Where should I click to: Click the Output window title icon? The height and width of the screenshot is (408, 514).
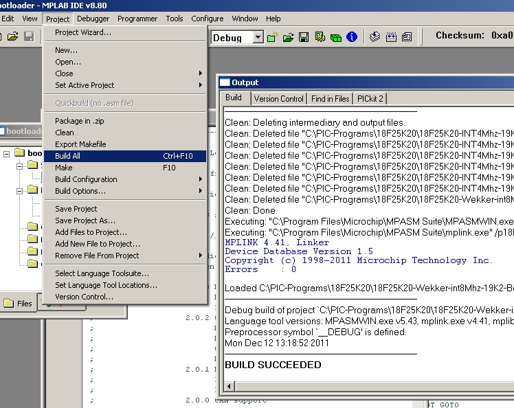coord(225,82)
